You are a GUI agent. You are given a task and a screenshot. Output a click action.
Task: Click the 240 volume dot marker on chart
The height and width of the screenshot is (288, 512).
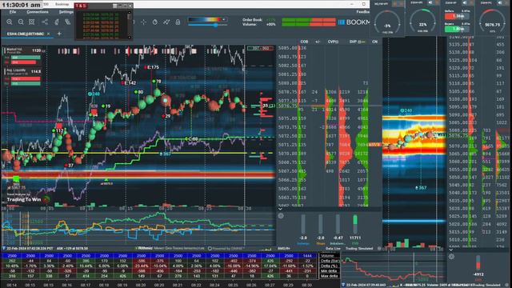pos(94,94)
